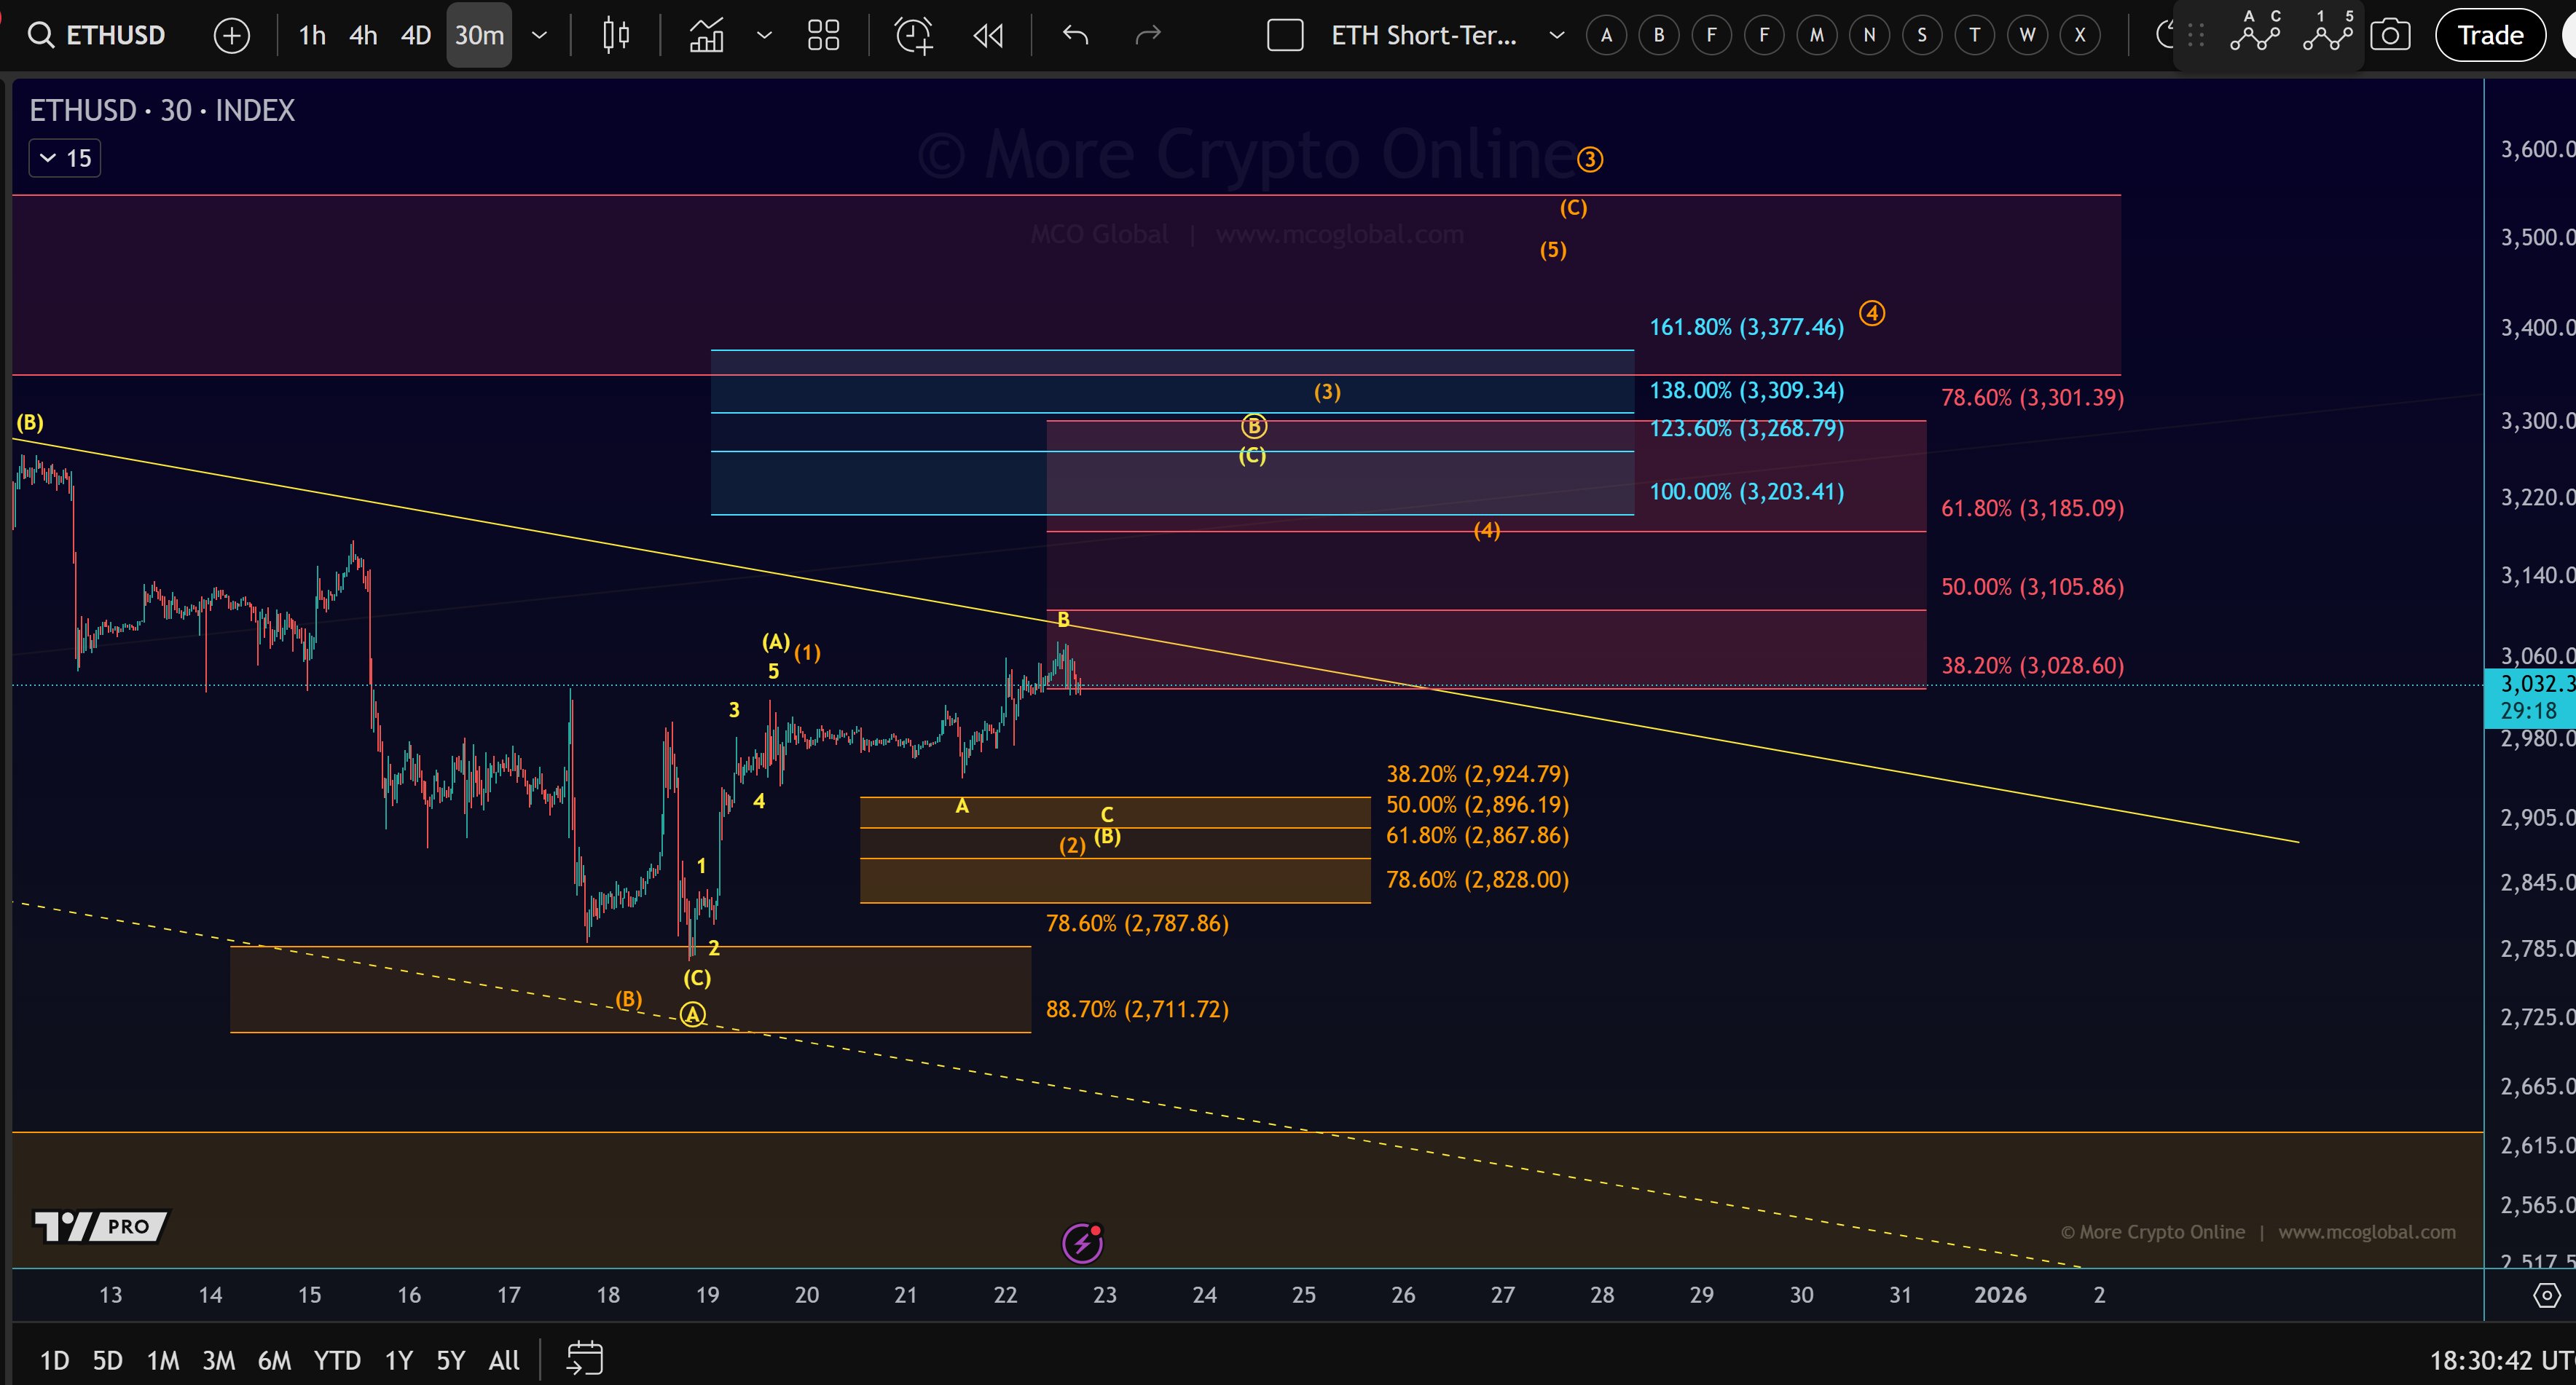Open the multi-chart layout grid picker
The height and width of the screenshot is (1385, 2576).
tap(823, 35)
